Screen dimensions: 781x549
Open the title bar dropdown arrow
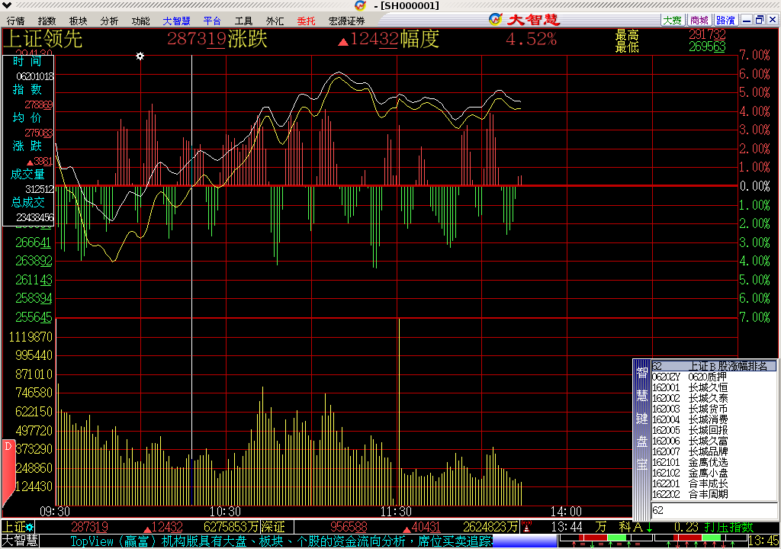tap(7, 5)
